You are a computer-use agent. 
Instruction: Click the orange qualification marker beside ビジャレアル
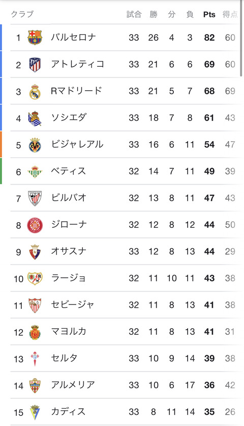tap(1, 144)
